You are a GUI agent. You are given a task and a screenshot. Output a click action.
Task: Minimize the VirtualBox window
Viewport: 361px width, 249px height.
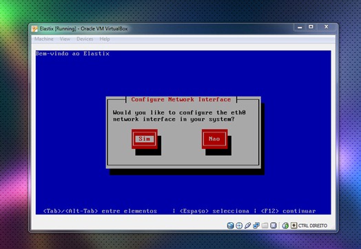300,27
